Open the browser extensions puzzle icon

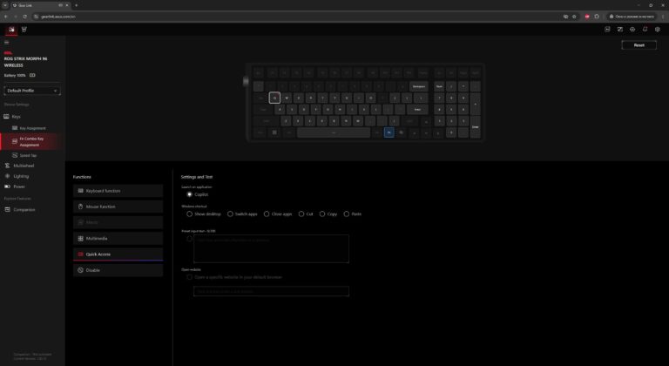click(x=597, y=17)
